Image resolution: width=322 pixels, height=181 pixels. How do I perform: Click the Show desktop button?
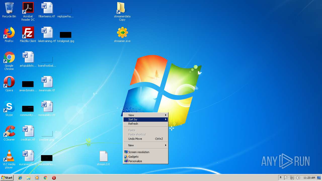(x=319, y=178)
